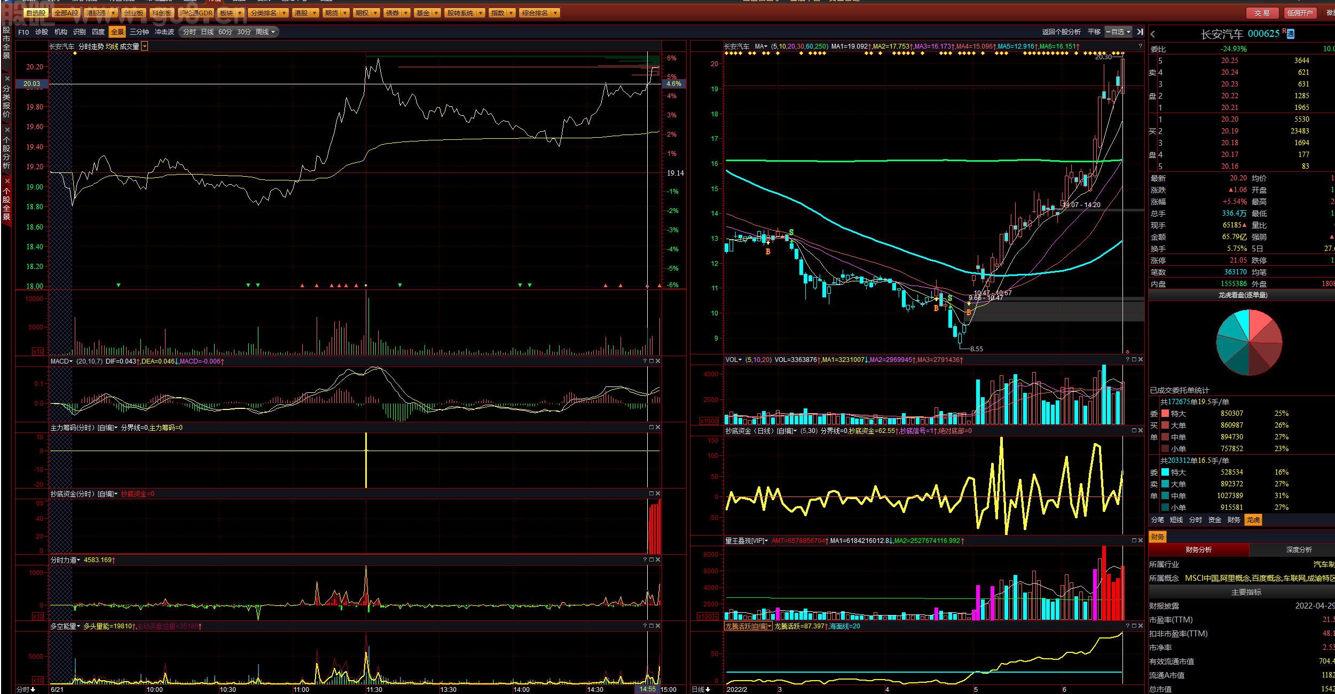This screenshot has height=694, width=1335.
Task: Close the 多空能量 panel
Action: click(658, 626)
